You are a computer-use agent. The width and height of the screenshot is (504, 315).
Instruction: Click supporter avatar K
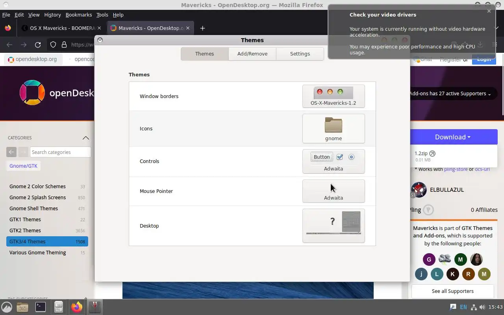[x=452, y=274]
